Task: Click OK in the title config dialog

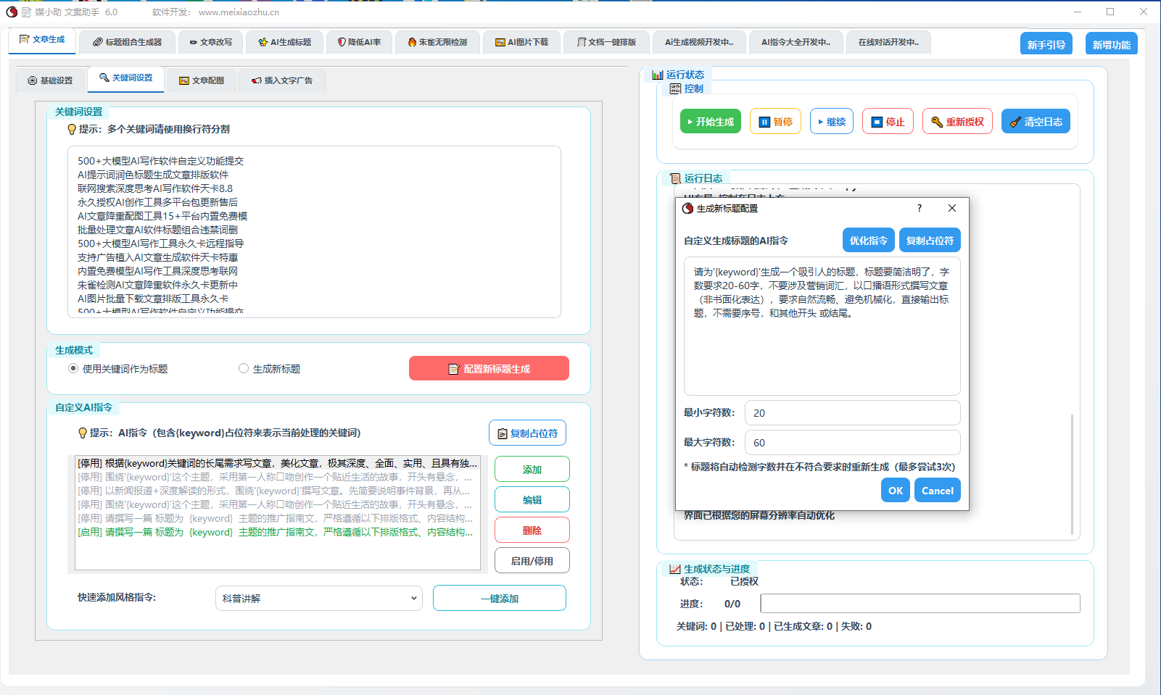Action: [896, 491]
